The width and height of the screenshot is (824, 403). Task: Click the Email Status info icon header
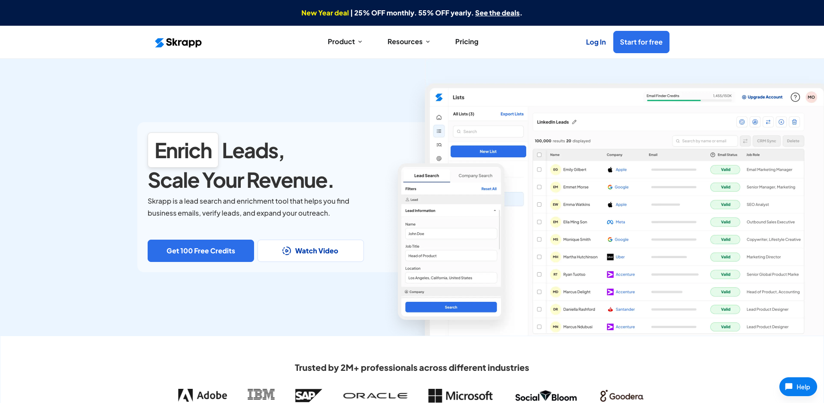tap(713, 155)
